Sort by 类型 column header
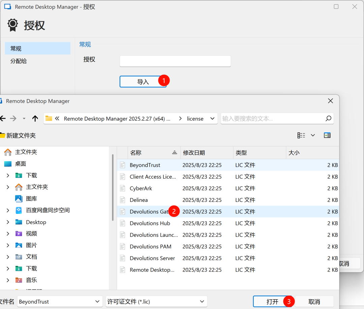Viewport: 364px width, 309px height. coord(260,153)
